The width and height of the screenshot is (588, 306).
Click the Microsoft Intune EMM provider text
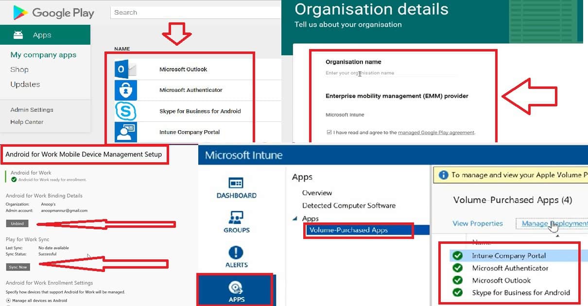[345, 115]
